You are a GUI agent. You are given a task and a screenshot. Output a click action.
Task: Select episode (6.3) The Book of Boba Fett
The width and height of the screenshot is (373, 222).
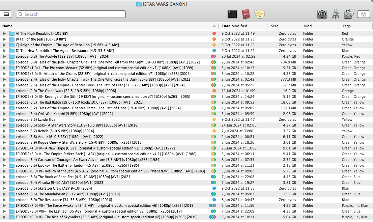186,177
